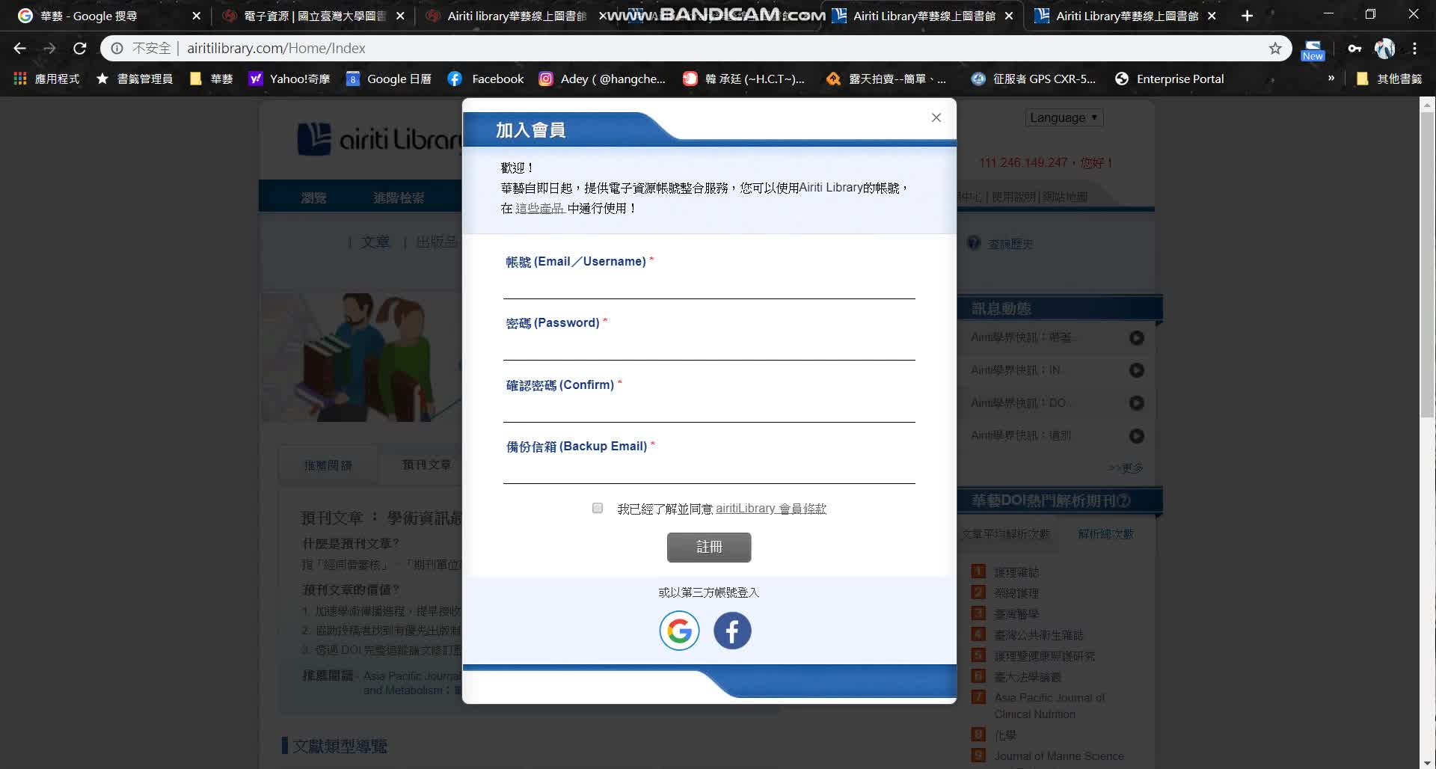Open the 護理雜誌 journal link

click(1016, 572)
